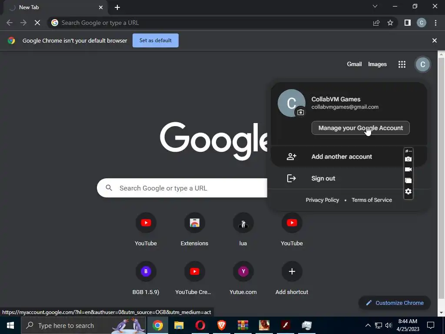
Task: Focus the Google search box on page
Action: pyautogui.click(x=182, y=188)
